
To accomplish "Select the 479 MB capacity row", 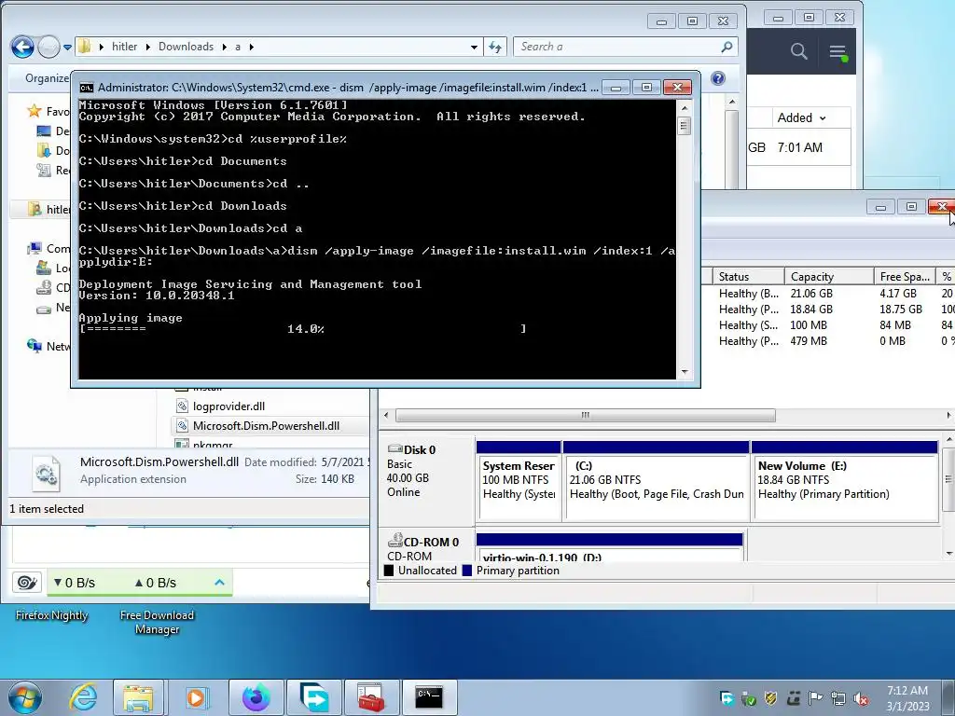I will click(809, 341).
